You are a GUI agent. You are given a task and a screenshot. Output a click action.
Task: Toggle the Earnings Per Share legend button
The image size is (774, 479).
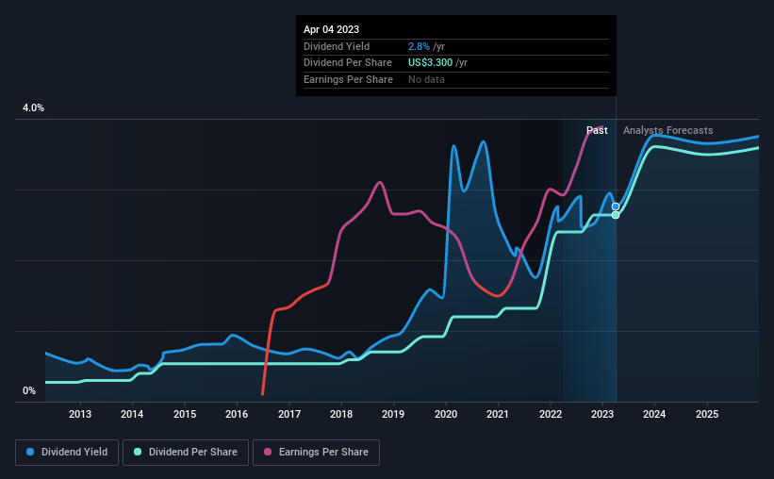317,453
